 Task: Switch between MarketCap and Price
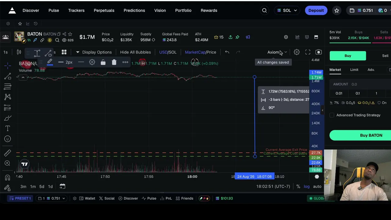[200, 52]
